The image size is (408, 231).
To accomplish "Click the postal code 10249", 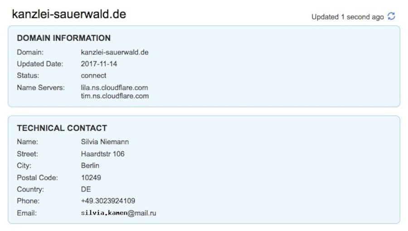I will 91,177.
